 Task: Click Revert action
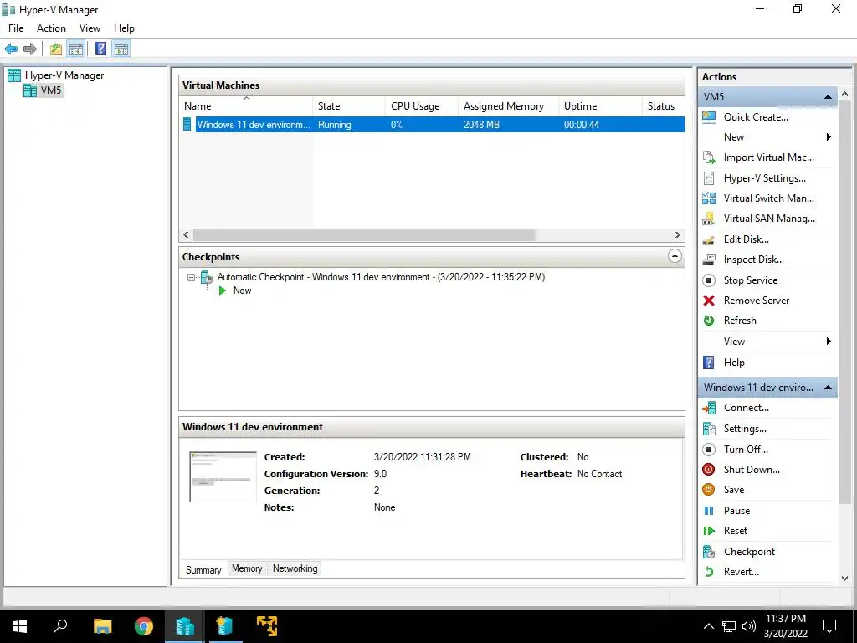pos(742,572)
